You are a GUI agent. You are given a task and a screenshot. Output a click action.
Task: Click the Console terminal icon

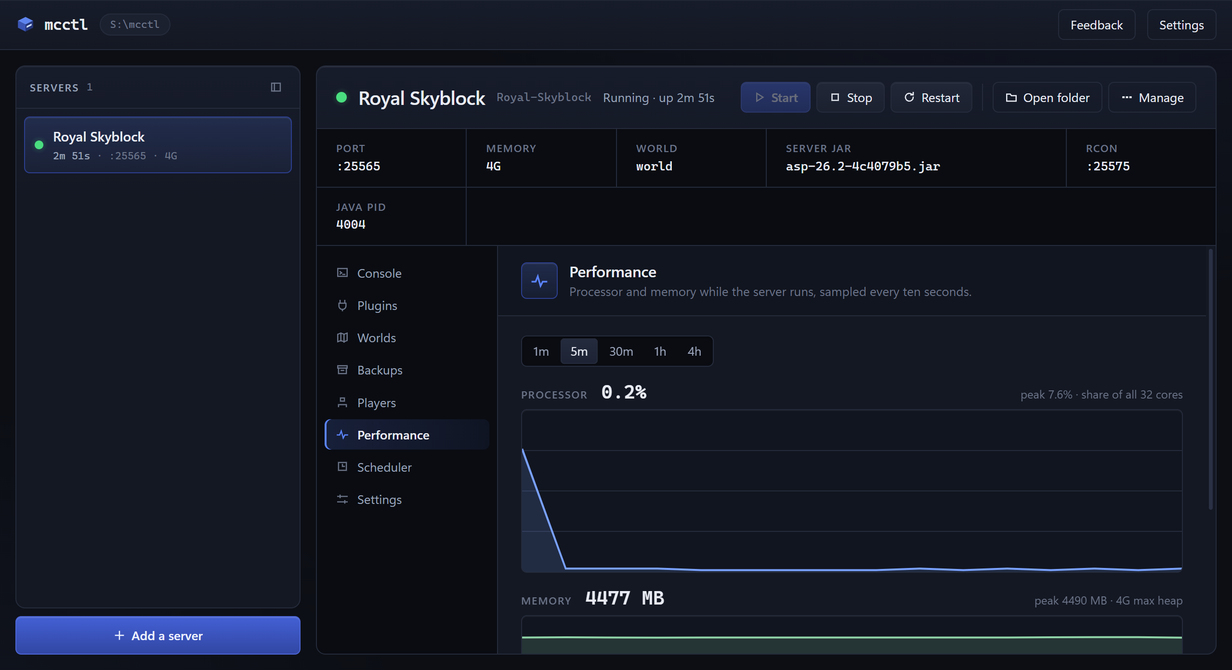342,273
